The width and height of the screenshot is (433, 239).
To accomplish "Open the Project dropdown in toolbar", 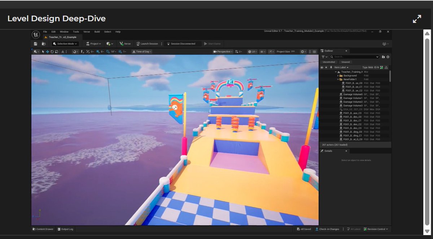I will (93, 44).
